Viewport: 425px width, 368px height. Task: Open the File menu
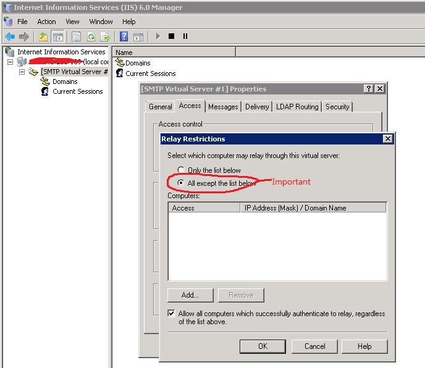tap(22, 22)
